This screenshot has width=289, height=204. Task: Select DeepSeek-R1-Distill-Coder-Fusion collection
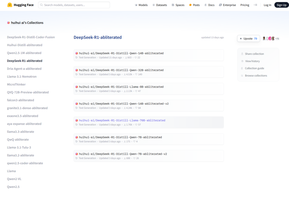[31, 37]
